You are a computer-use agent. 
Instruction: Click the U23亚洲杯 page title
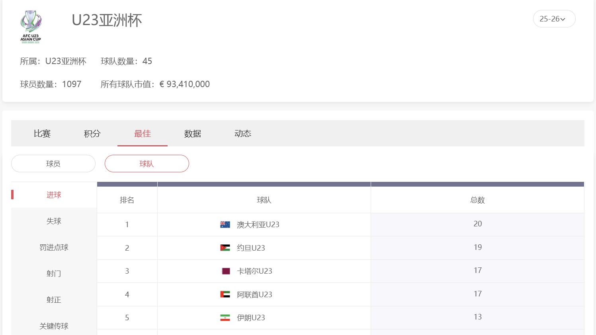click(x=107, y=20)
